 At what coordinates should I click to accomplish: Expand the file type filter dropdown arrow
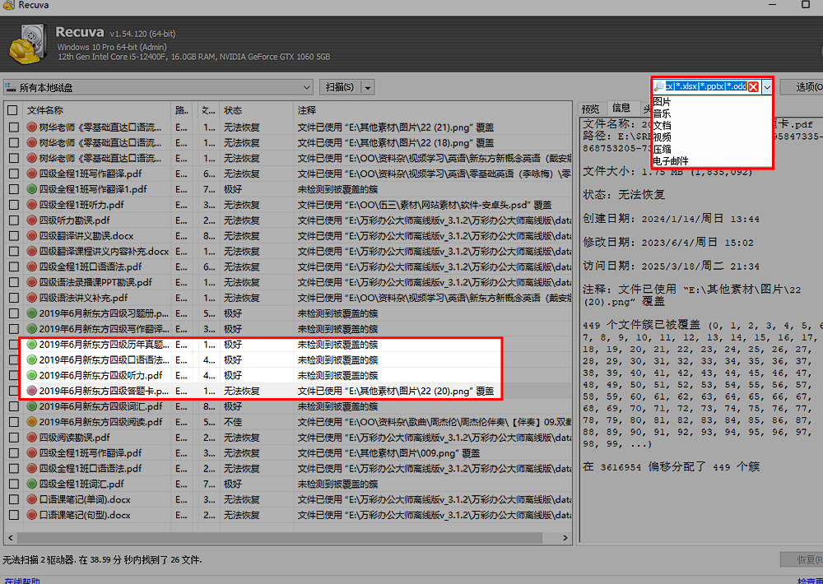click(767, 87)
